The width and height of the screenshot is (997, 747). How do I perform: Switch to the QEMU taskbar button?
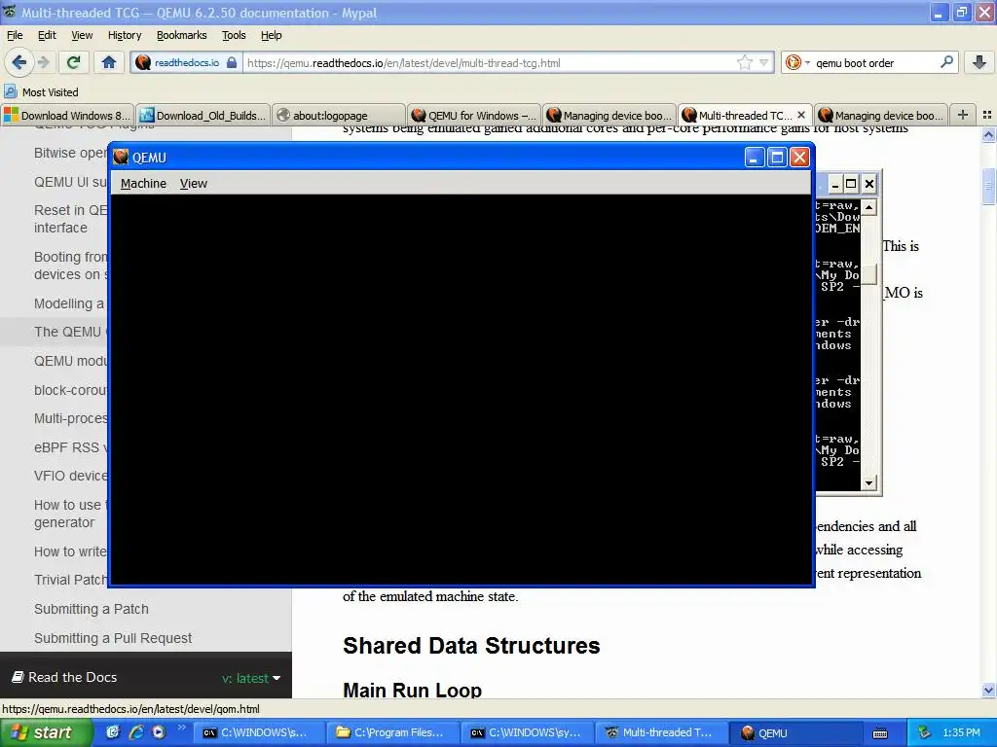tap(794, 732)
